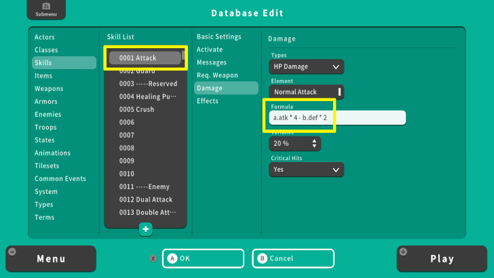The image size is (494, 278).
Task: Open the Types dropdown showing HP Damage
Action: click(307, 66)
